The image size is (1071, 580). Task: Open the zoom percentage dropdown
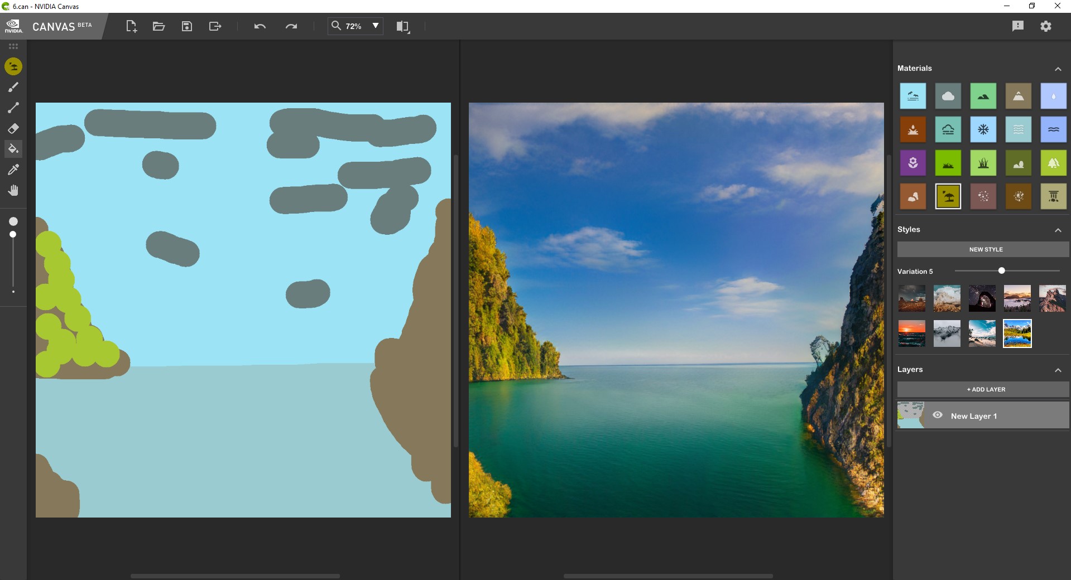pyautogui.click(x=376, y=26)
